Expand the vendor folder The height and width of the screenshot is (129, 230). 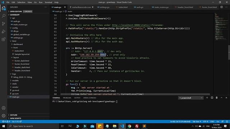(x=15, y=87)
